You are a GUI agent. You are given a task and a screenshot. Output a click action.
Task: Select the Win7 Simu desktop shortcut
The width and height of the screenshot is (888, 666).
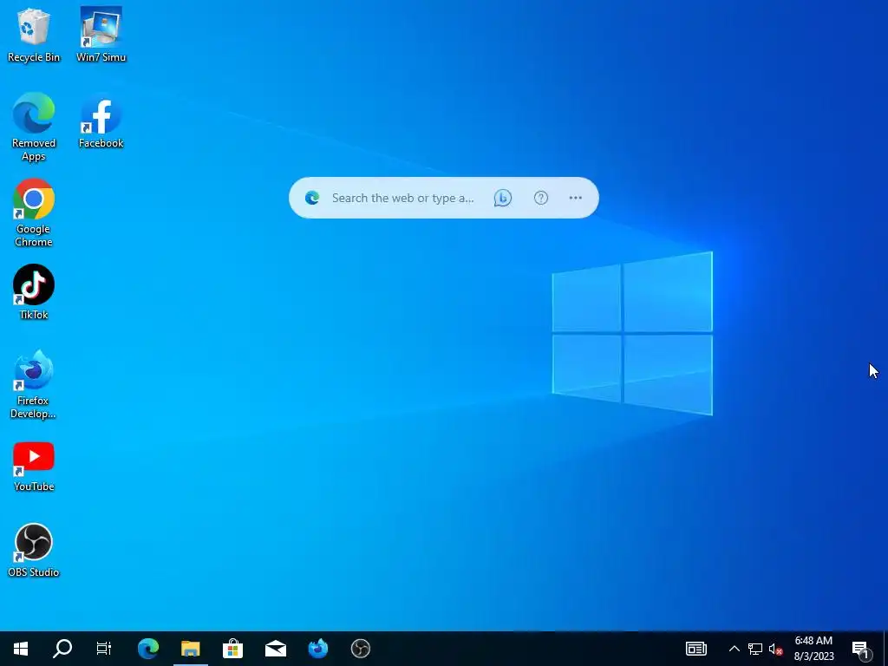[101, 35]
